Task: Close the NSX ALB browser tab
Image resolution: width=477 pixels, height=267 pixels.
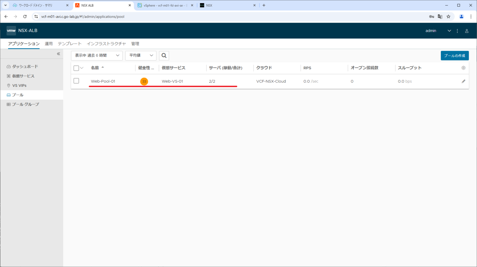Action: click(x=130, y=5)
